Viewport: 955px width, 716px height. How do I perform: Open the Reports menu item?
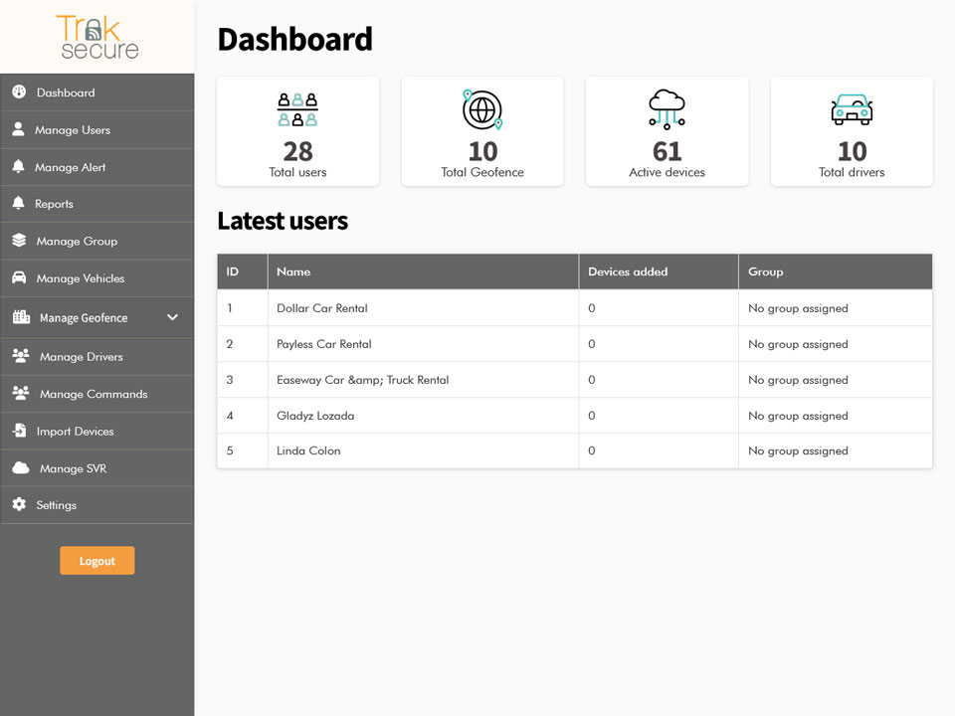pos(54,204)
